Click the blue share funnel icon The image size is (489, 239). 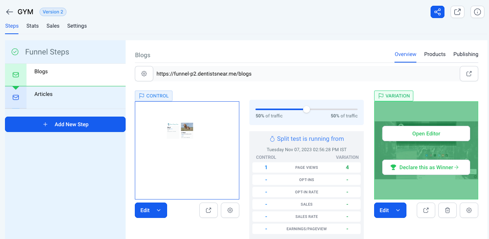[x=437, y=12]
